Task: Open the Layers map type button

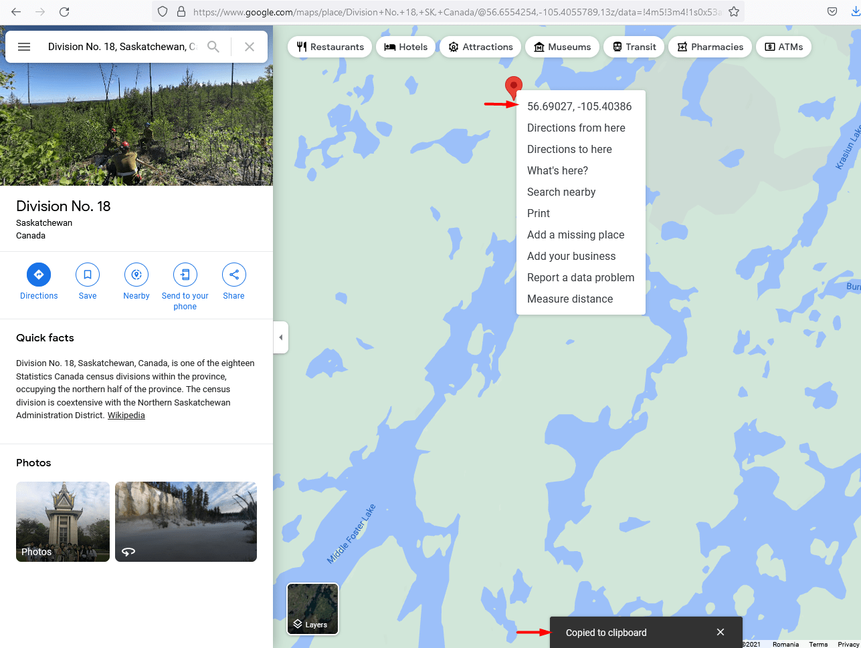Action: 312,609
